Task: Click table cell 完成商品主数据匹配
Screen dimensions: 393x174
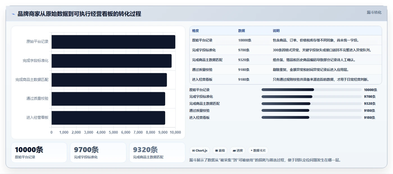Action: [207, 60]
